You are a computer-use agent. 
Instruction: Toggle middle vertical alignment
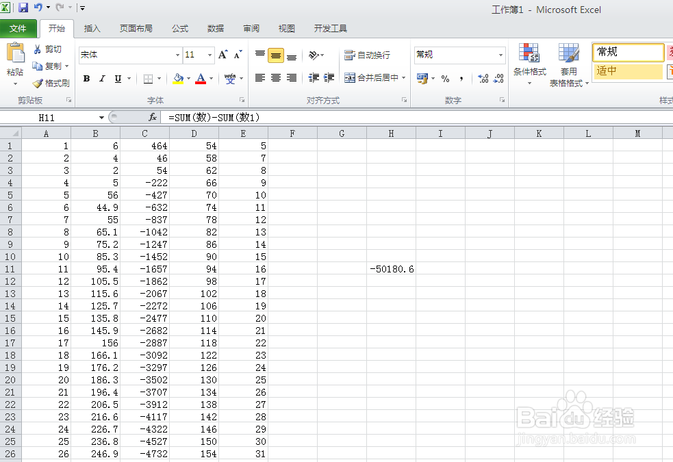click(275, 55)
